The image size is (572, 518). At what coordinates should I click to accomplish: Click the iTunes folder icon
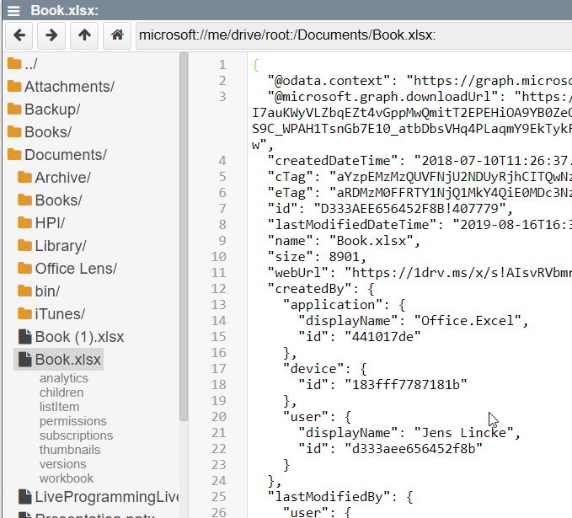pos(24,314)
